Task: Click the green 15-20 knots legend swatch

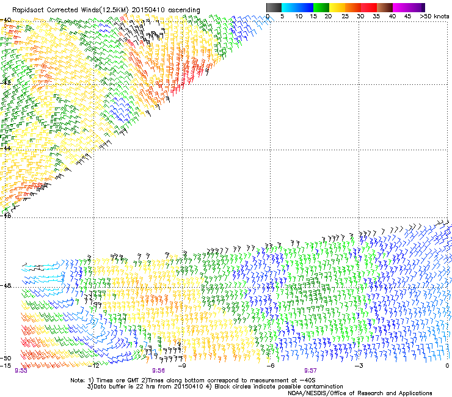Action: [321, 7]
